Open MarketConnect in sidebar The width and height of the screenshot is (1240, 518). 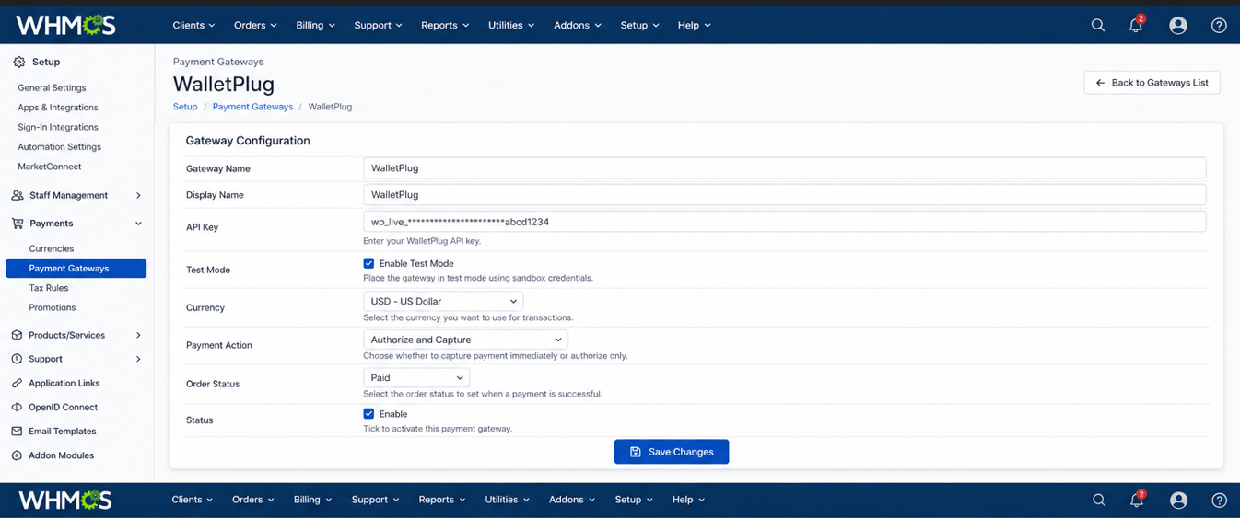[50, 167]
